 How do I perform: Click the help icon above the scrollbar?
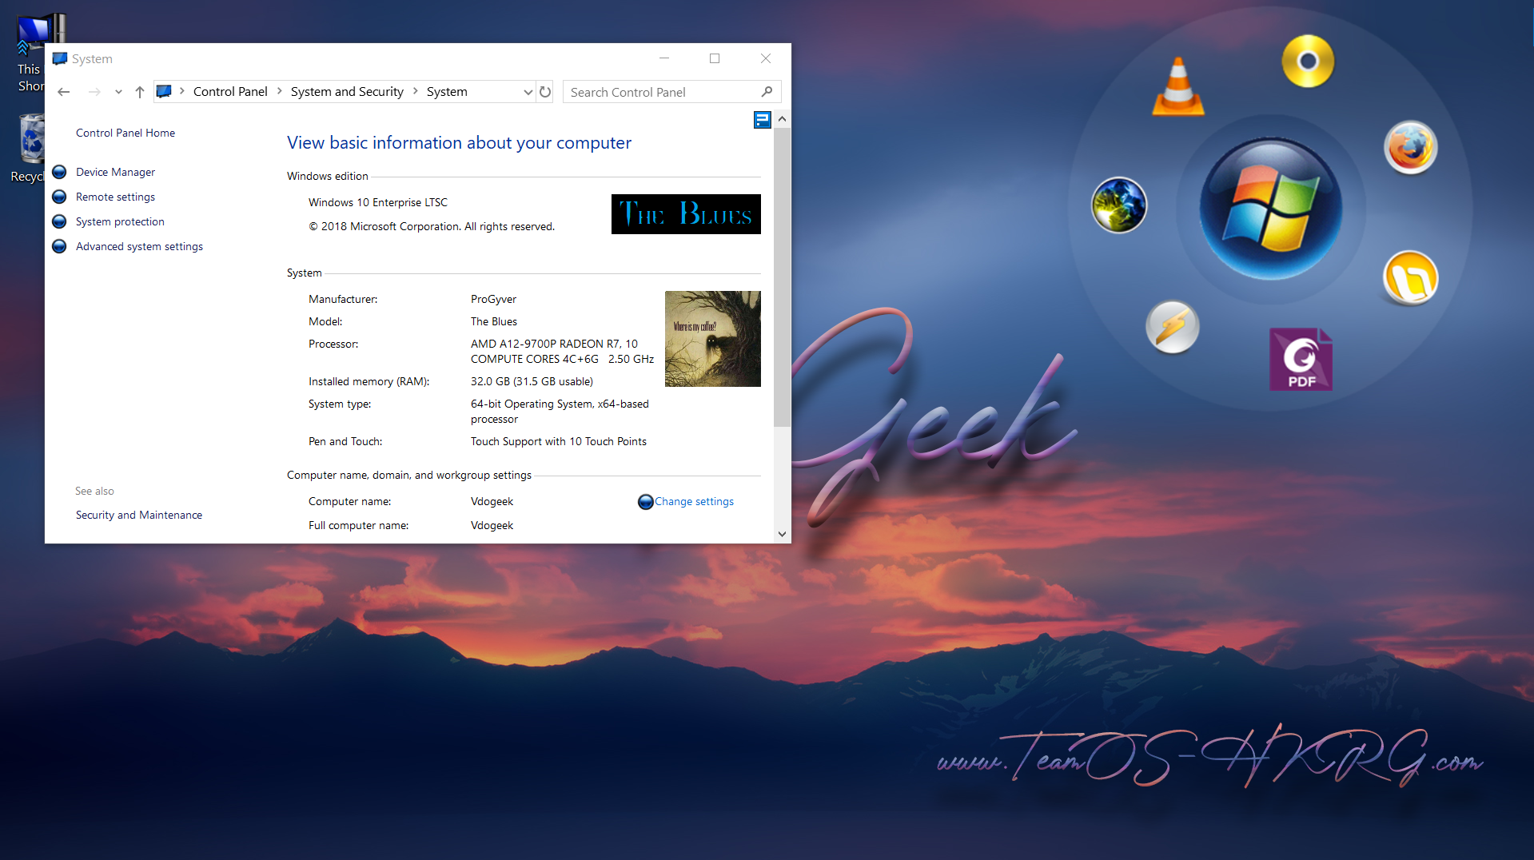click(762, 120)
